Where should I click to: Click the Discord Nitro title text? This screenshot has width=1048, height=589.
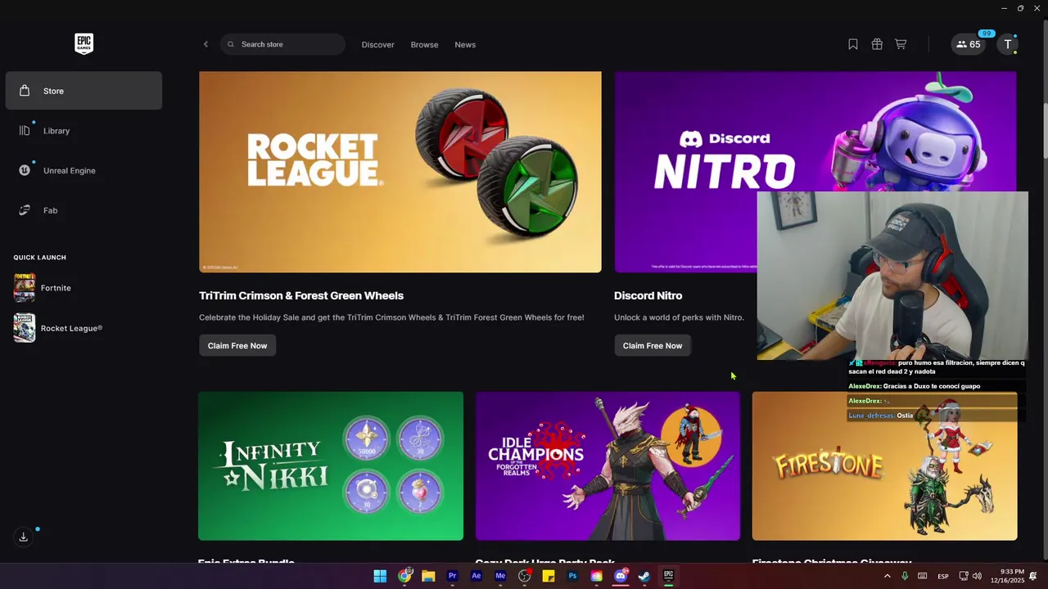648,295
